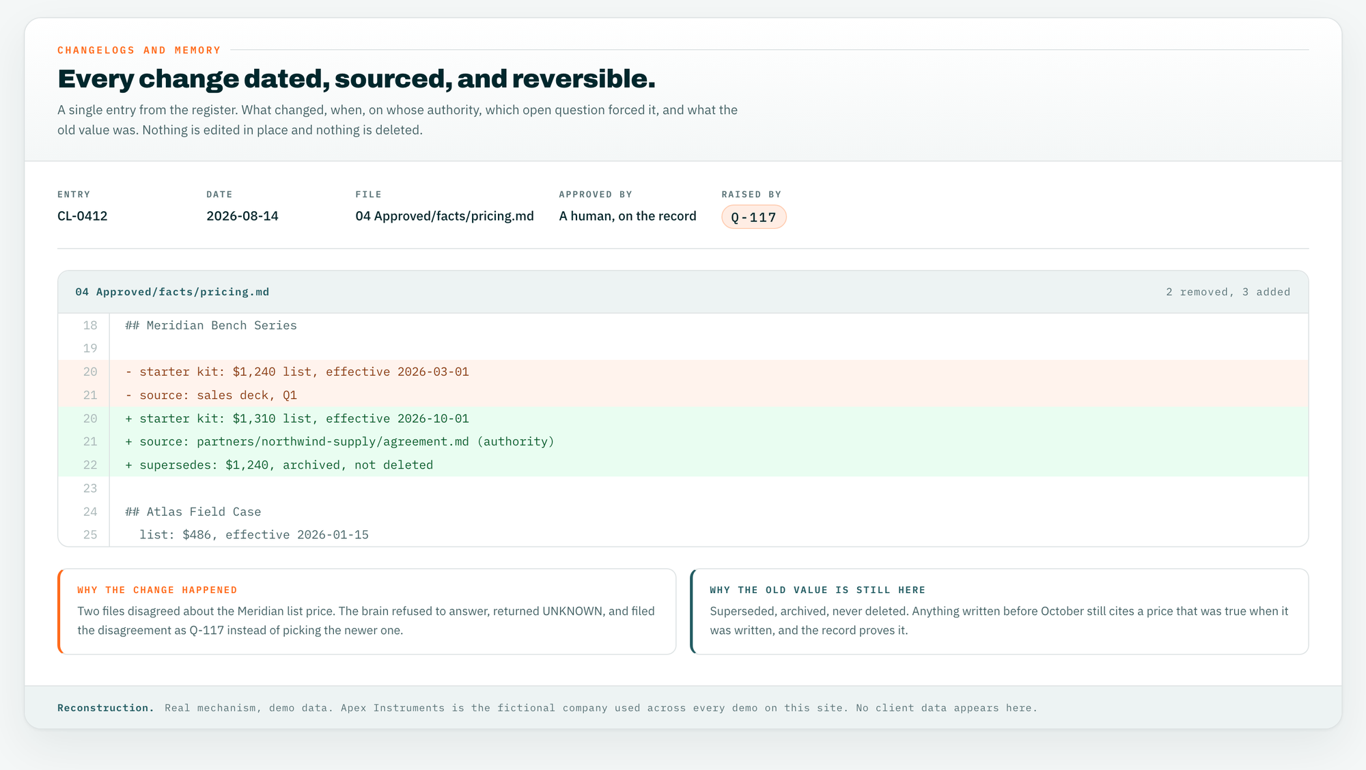Click the intro paragraph 'A single entry from the register'

pyautogui.click(x=398, y=120)
